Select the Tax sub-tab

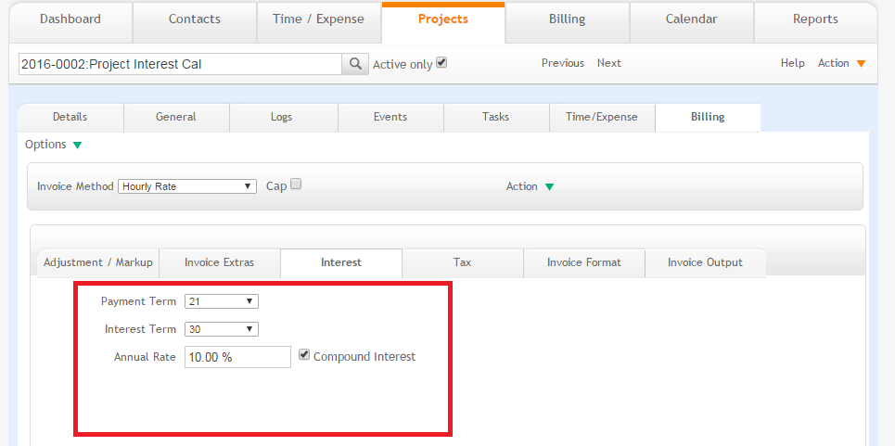[x=462, y=262]
